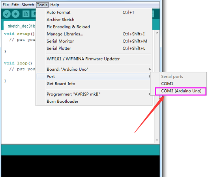This screenshot has height=177, width=208.
Task: Select the COM1 serial port
Action: click(x=178, y=84)
